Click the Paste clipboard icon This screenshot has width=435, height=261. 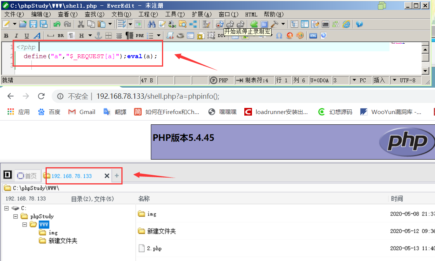[101, 24]
